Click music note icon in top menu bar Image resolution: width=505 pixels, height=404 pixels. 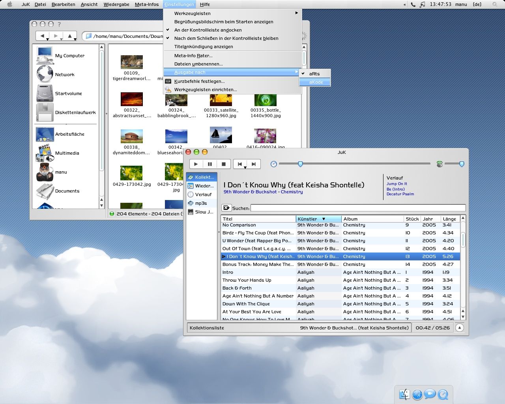423,4
